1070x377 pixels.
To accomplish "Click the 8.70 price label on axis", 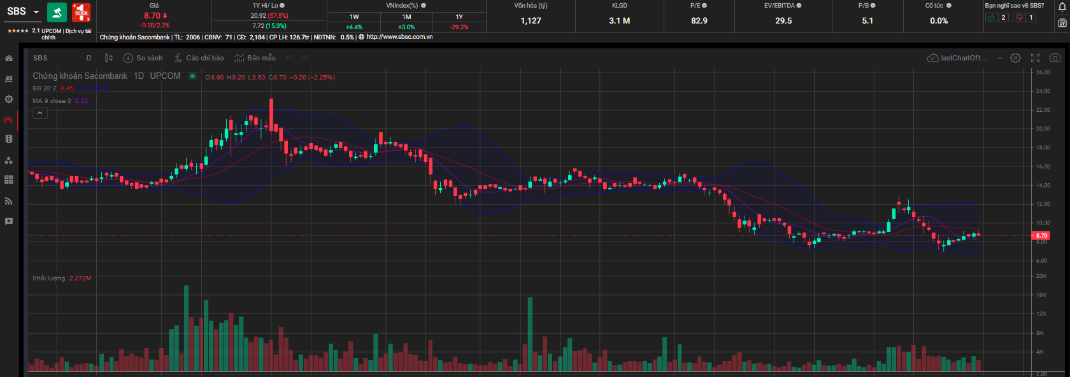I will (x=1041, y=235).
